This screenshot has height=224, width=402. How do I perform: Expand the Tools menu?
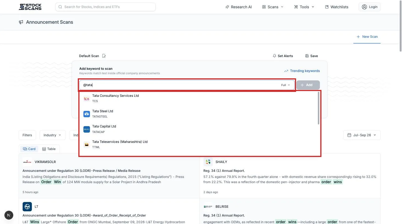(304, 7)
